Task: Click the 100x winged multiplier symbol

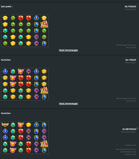Action: [5, 125]
